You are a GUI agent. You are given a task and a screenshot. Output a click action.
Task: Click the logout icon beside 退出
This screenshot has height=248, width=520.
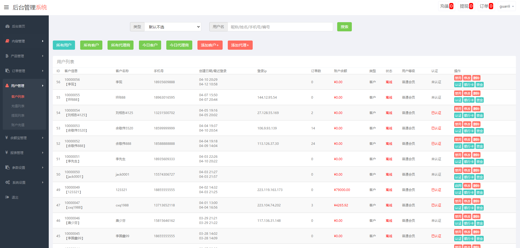click(x=7, y=197)
